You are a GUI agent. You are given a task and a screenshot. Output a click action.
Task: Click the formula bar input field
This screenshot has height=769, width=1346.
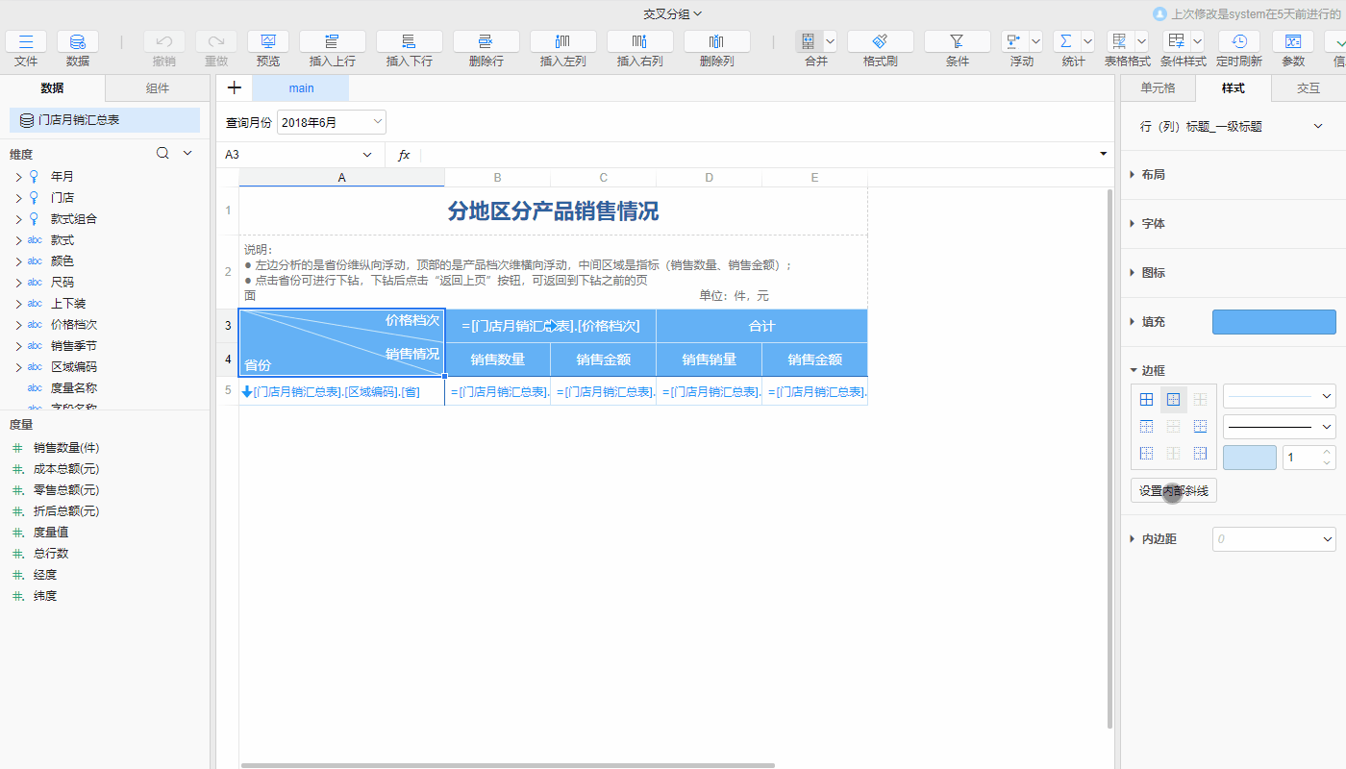click(x=760, y=155)
